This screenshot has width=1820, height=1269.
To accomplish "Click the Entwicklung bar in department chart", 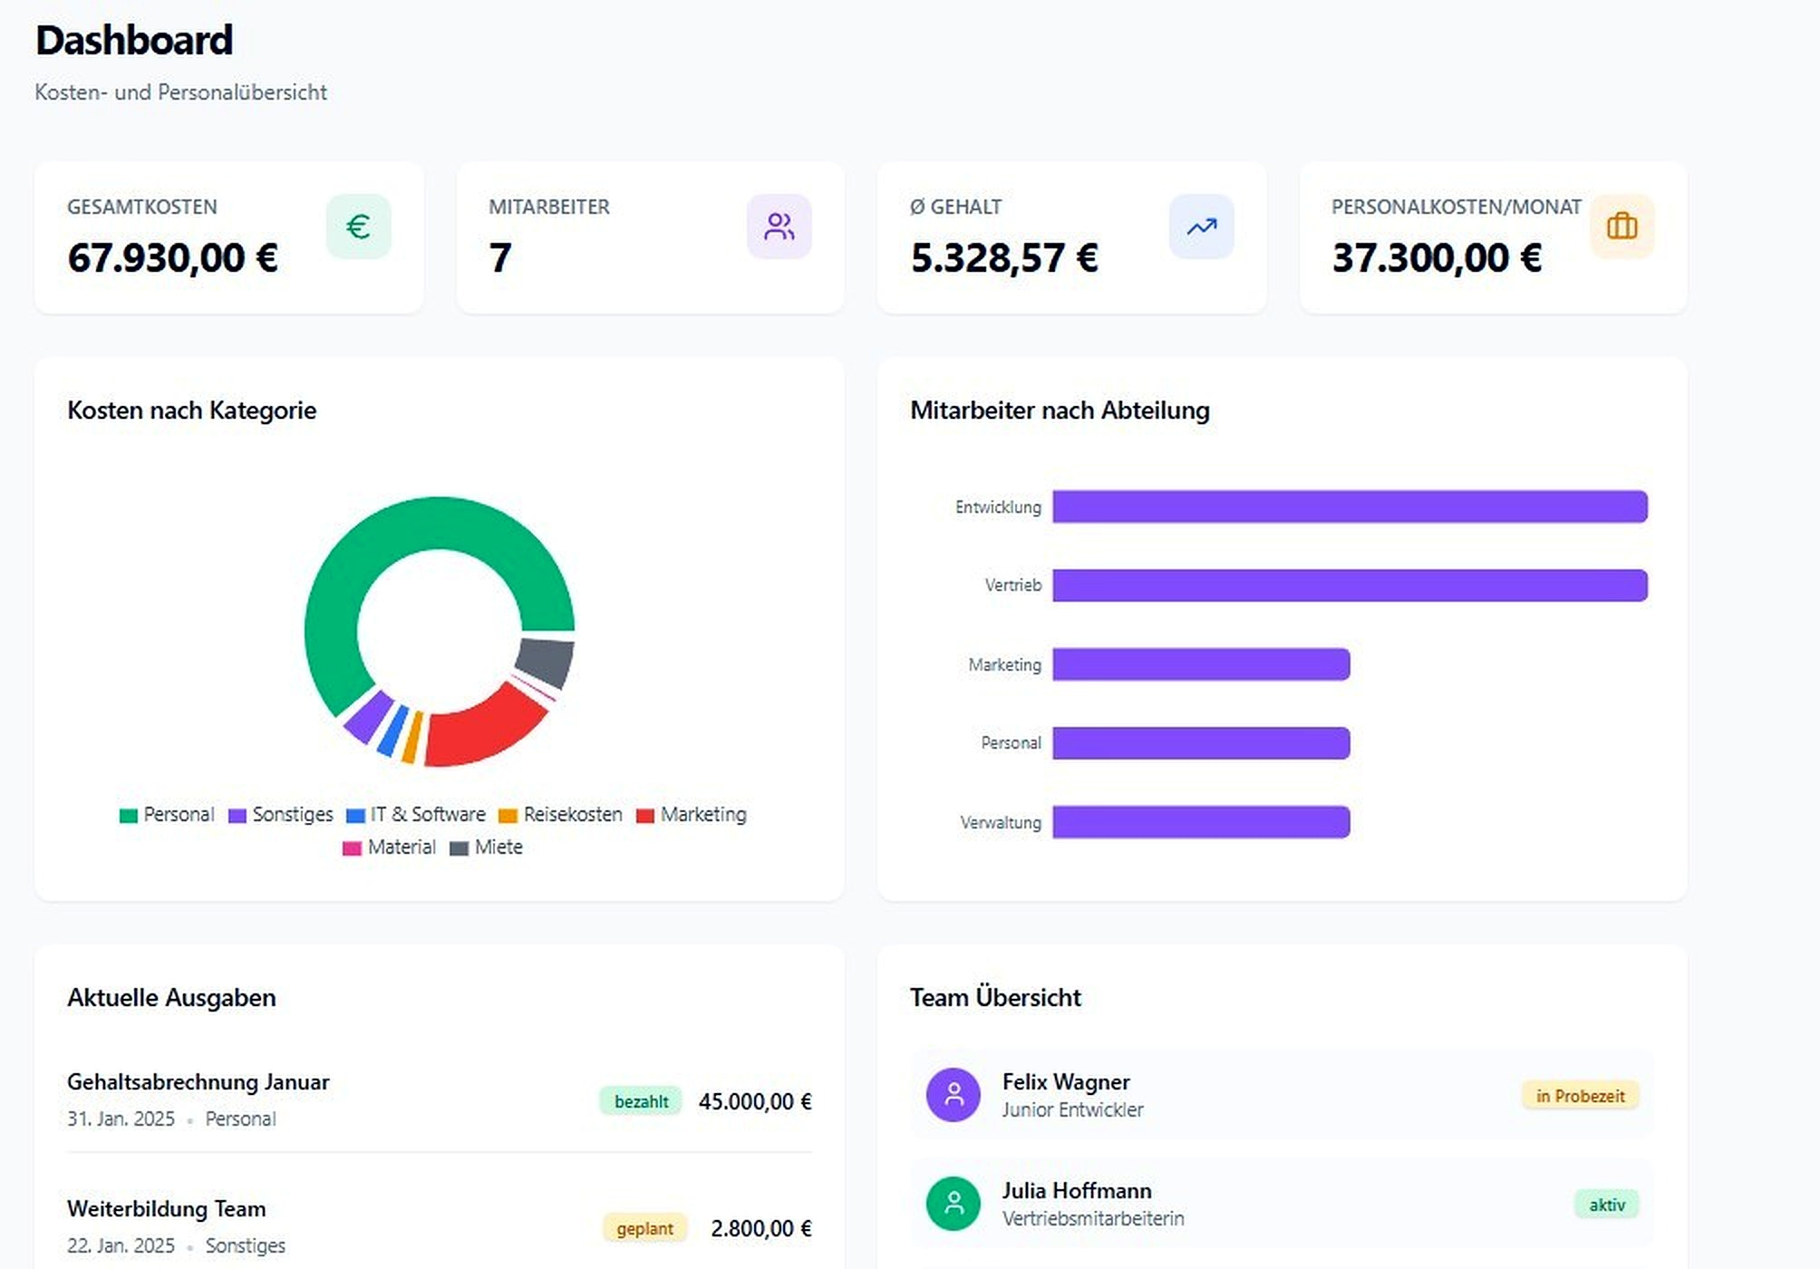I will 1349,507.
